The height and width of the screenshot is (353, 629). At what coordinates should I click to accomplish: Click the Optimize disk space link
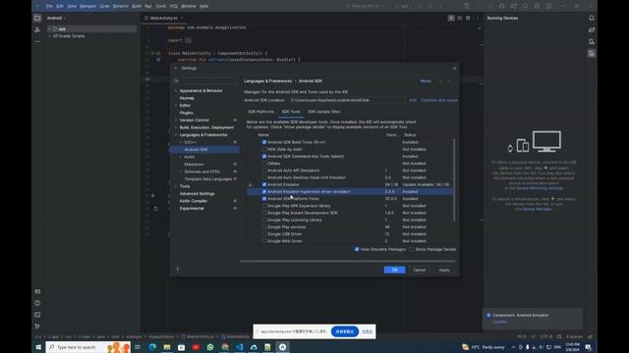click(439, 100)
